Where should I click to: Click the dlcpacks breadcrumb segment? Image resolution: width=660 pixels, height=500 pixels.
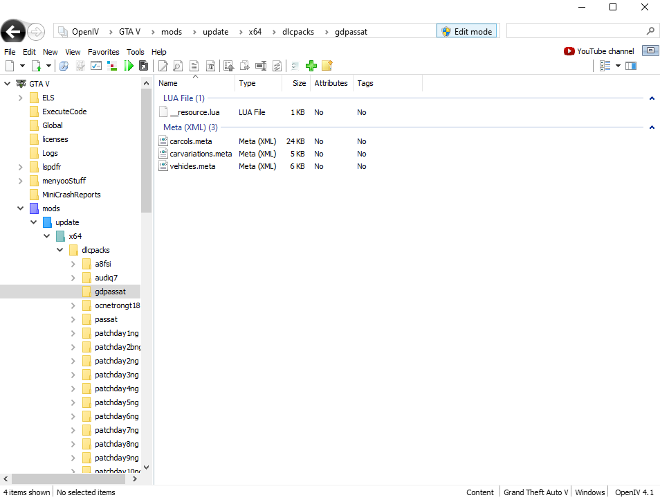(298, 32)
